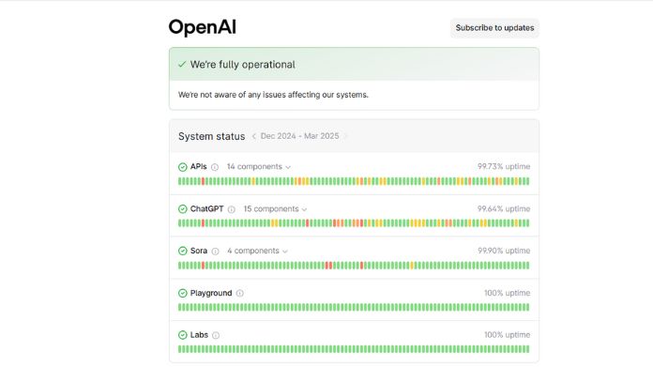The width and height of the screenshot is (653, 367).
Task: Click the green check icon for APIs
Action: coord(182,167)
